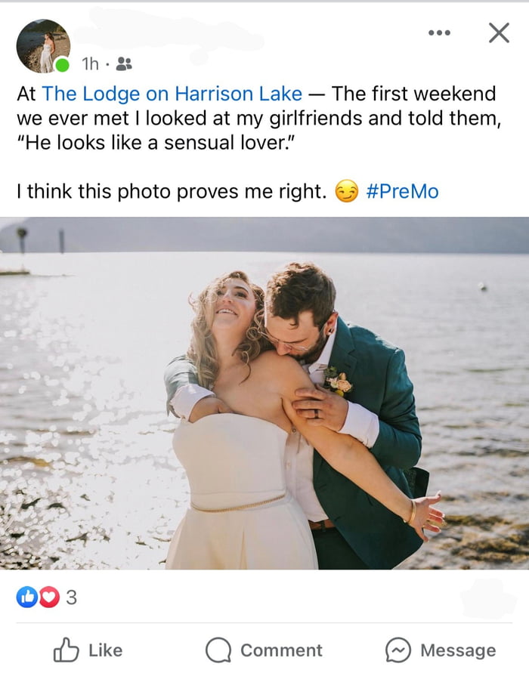Viewport: 529px width, 676px height.
Task: Click the friends audience icon beside 1h
Action: tap(125, 65)
